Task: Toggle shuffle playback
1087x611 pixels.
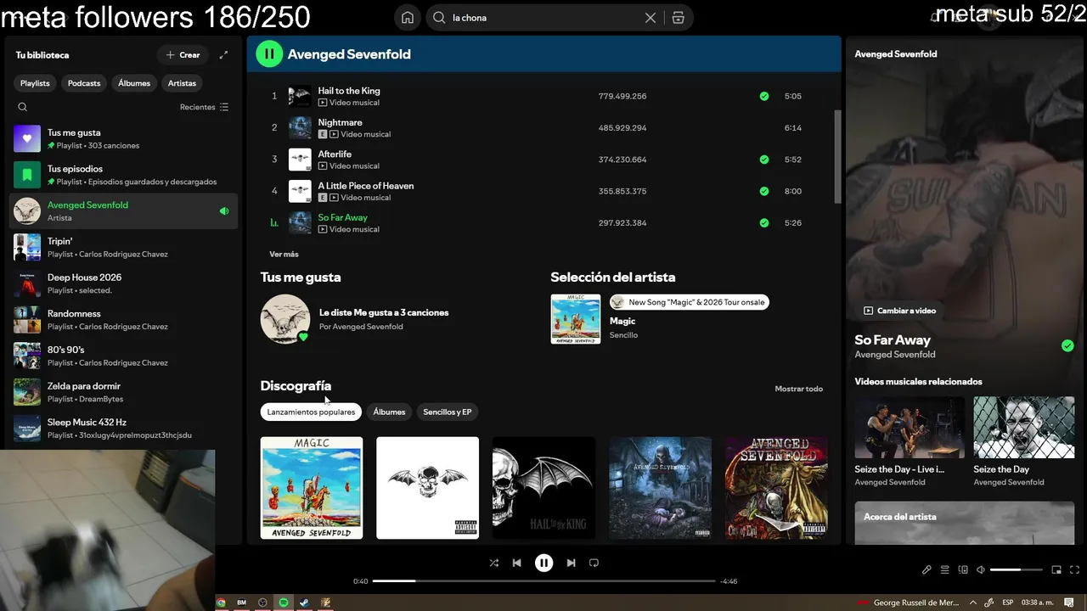Action: coord(494,563)
